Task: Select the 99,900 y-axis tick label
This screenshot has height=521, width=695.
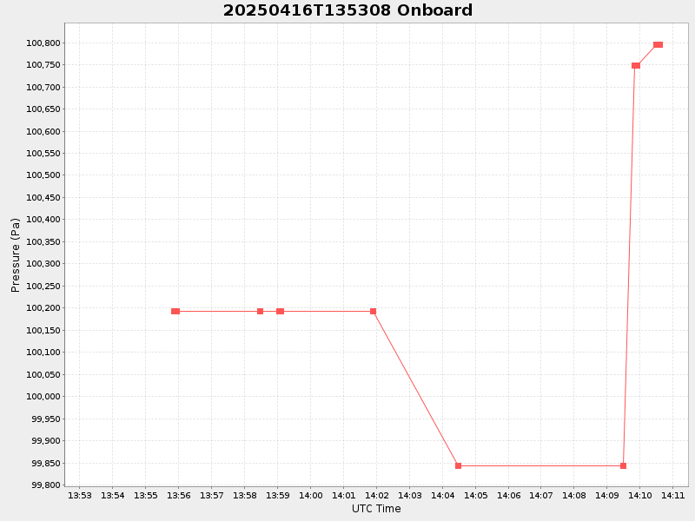Action: click(x=46, y=441)
